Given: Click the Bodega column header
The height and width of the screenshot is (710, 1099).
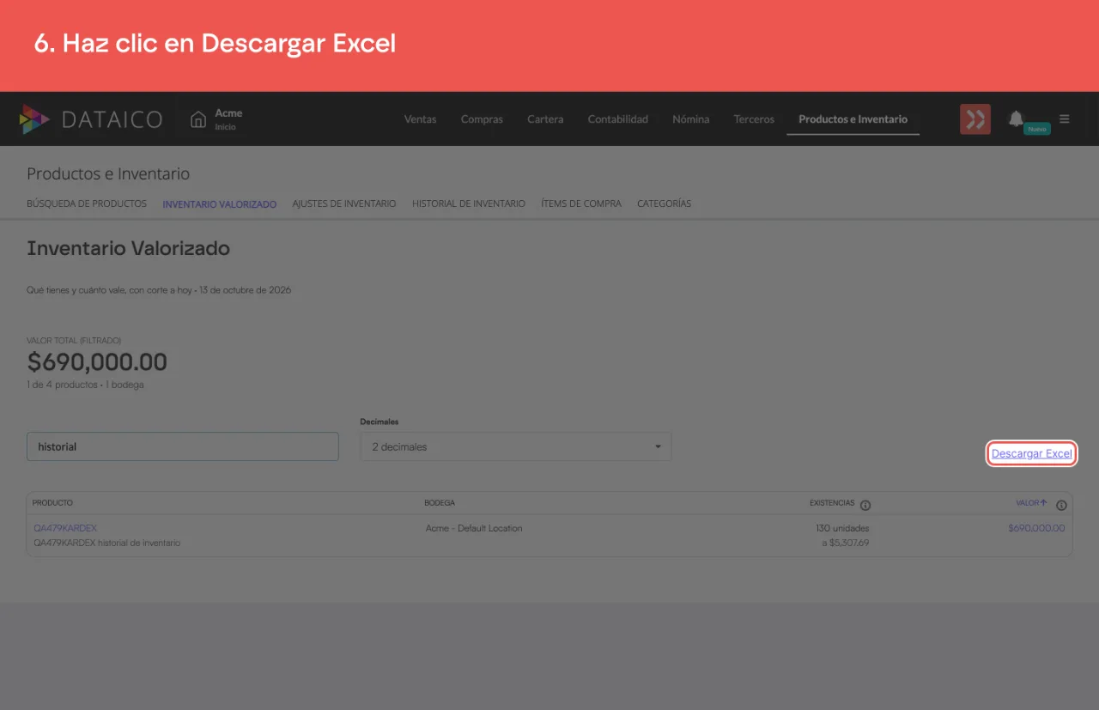Looking at the screenshot, I should (x=440, y=503).
